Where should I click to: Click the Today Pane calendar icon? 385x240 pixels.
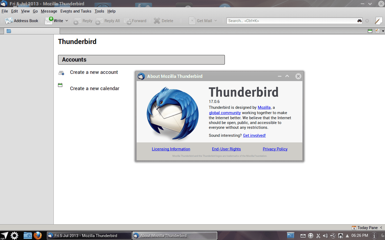354,228
